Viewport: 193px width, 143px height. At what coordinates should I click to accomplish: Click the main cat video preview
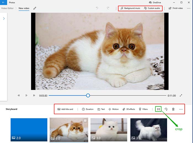pyautogui.click(x=100, y=51)
